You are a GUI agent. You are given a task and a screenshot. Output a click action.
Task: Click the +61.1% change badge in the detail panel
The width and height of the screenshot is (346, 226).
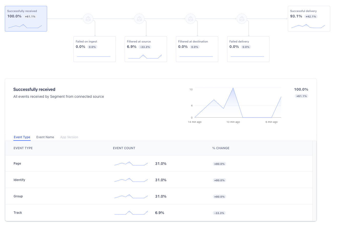301,96
